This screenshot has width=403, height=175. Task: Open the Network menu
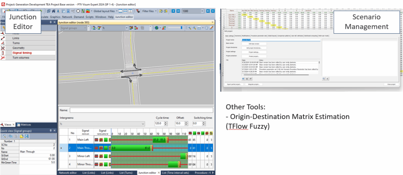pos(67,17)
